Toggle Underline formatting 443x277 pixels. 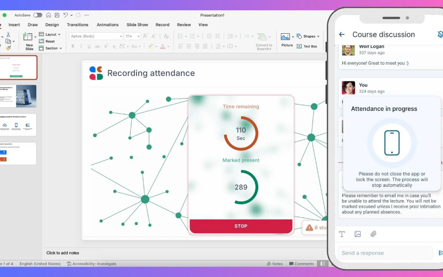(x=89, y=46)
